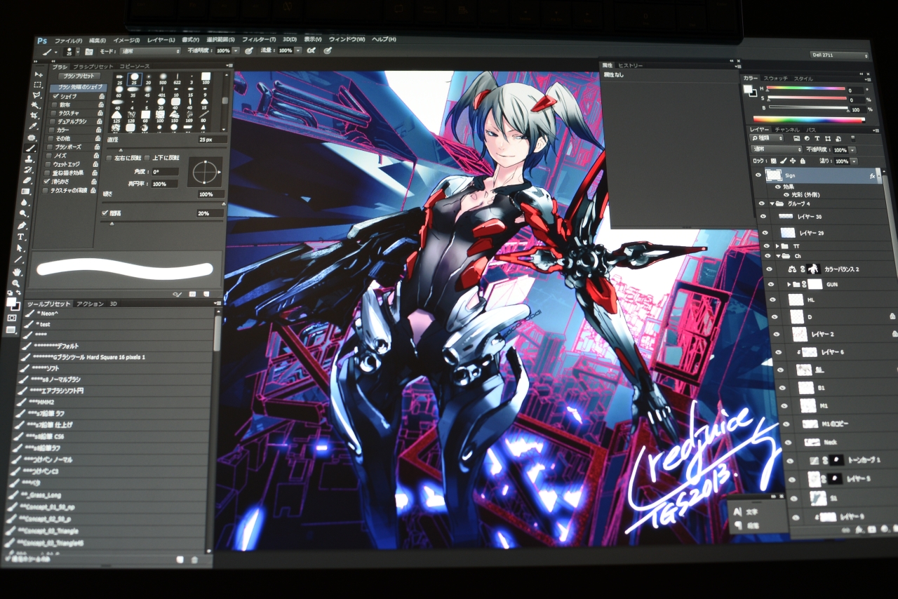Enable the テクスチャ checkbox
The width and height of the screenshot is (898, 599).
[53, 113]
